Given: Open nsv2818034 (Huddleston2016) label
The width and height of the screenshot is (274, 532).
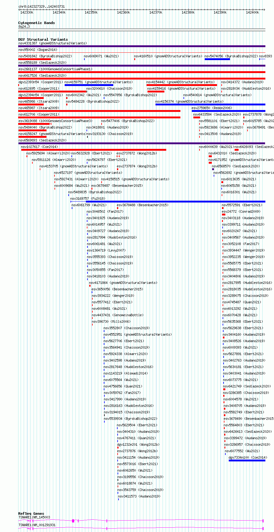Looking at the screenshot, I should click(x=246, y=88).
